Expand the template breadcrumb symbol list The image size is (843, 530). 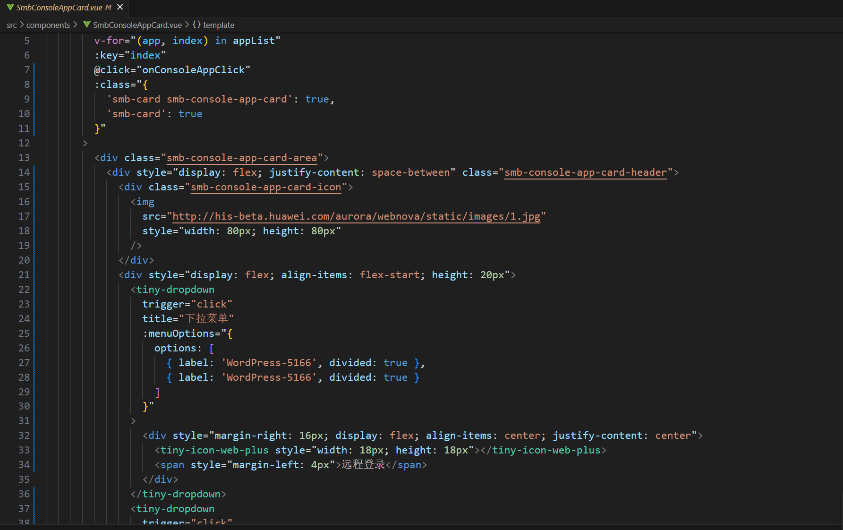218,25
